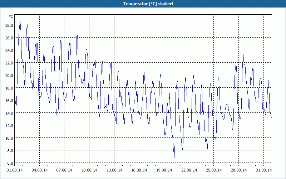Screen dimensions: 286x179
Task: Click the 22.08.14 date label
Action: point(189,170)
